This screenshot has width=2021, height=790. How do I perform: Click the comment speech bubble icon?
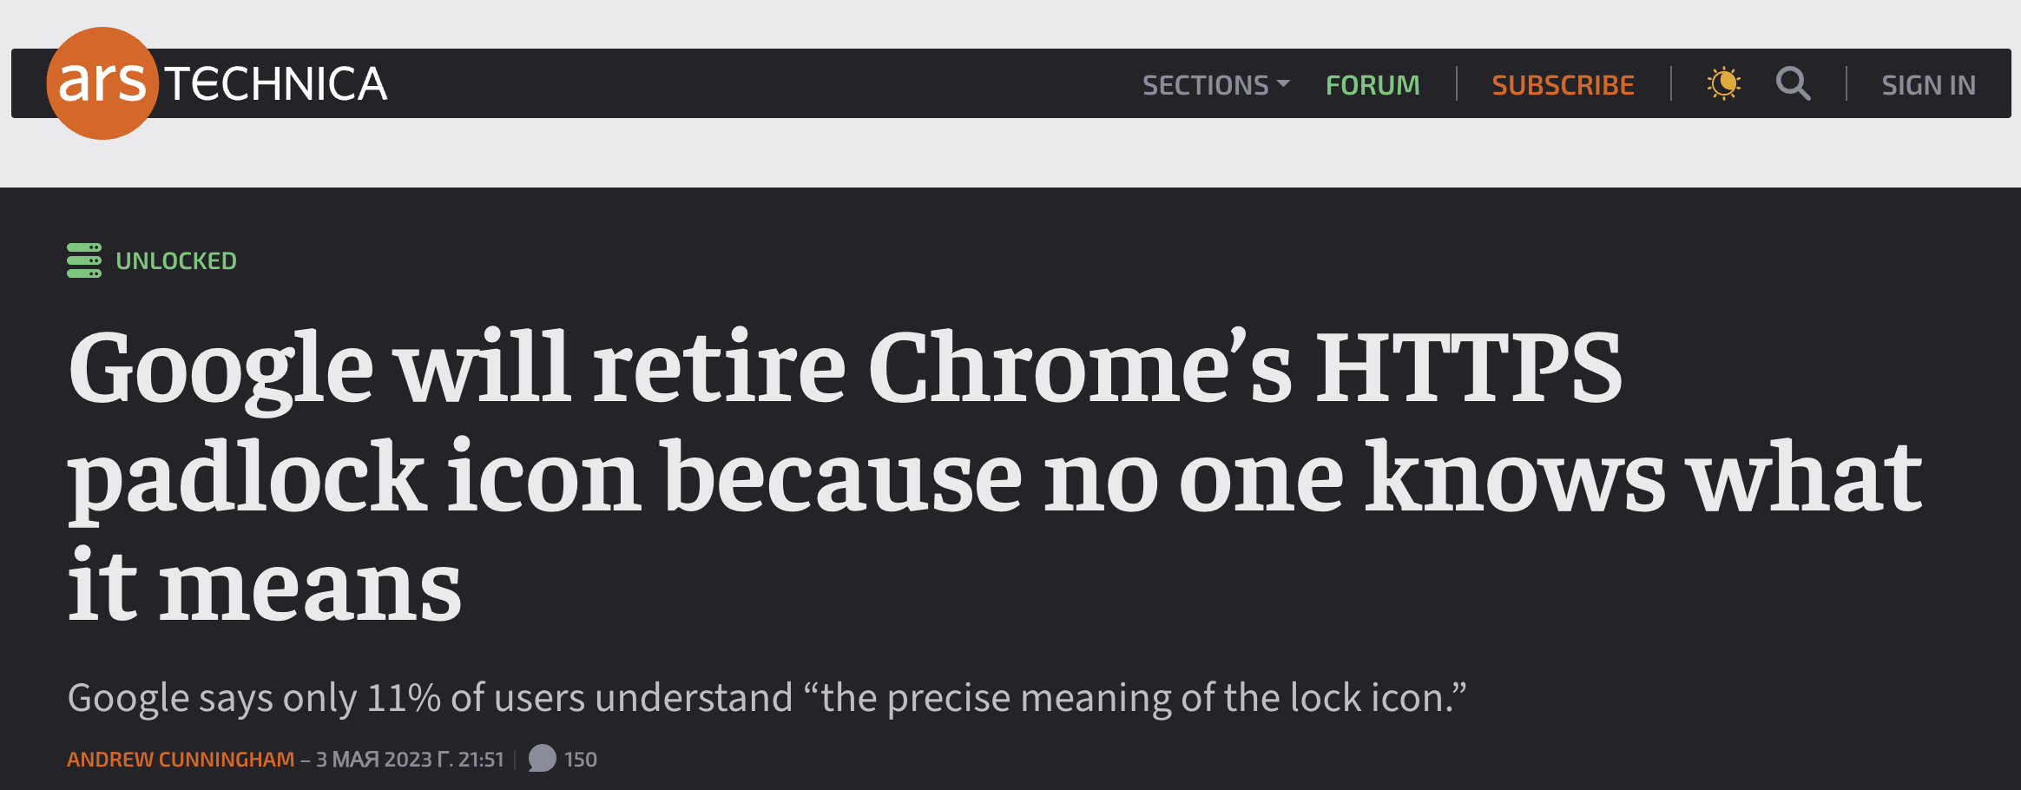tap(542, 759)
